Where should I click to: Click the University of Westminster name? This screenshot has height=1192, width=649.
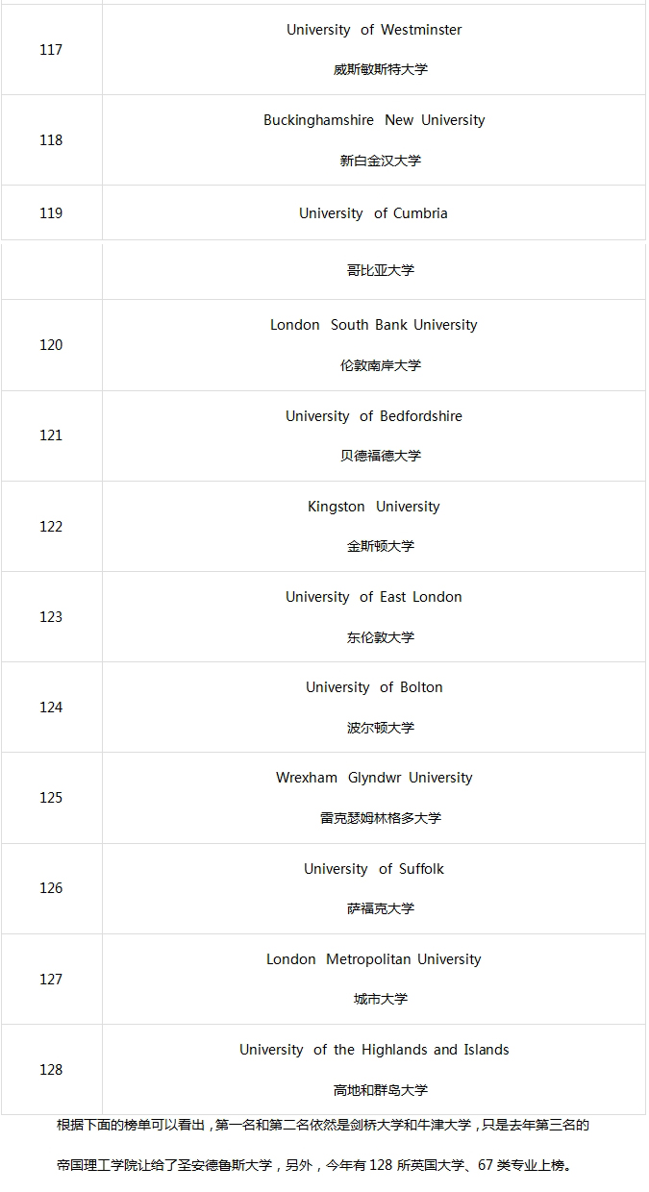pos(374,30)
